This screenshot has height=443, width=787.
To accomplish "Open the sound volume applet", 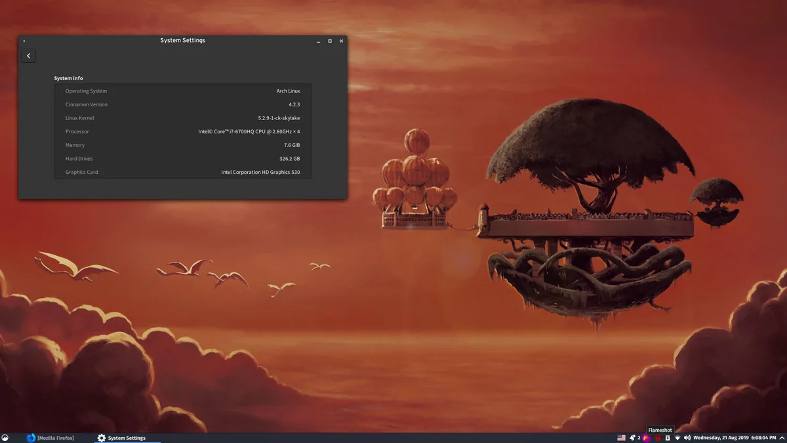I will 687,438.
